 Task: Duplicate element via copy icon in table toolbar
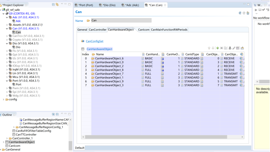pyautogui.click(x=226, y=48)
